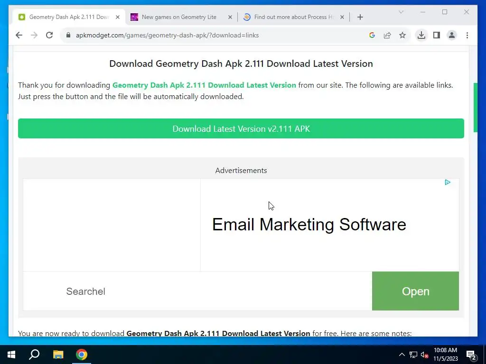
Task: Click the muted volume tray icon
Action: tap(425, 355)
